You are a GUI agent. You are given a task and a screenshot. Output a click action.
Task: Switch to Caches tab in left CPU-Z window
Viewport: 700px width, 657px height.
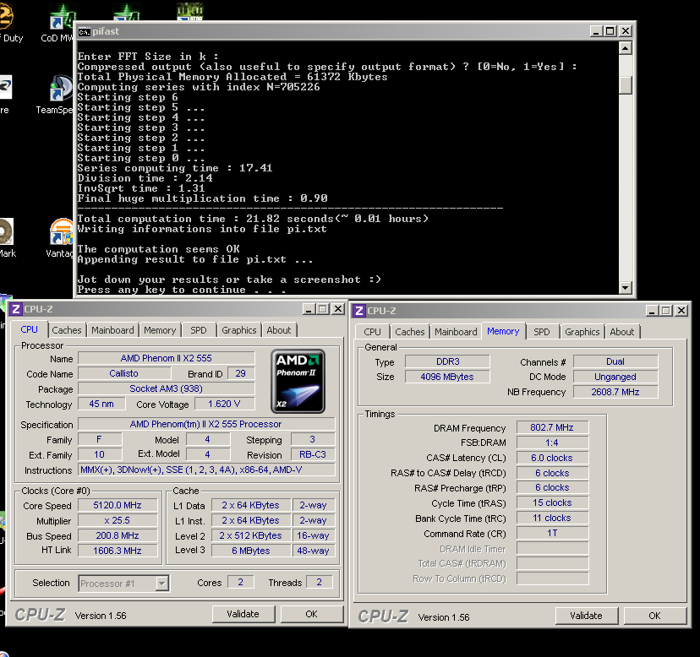(67, 330)
